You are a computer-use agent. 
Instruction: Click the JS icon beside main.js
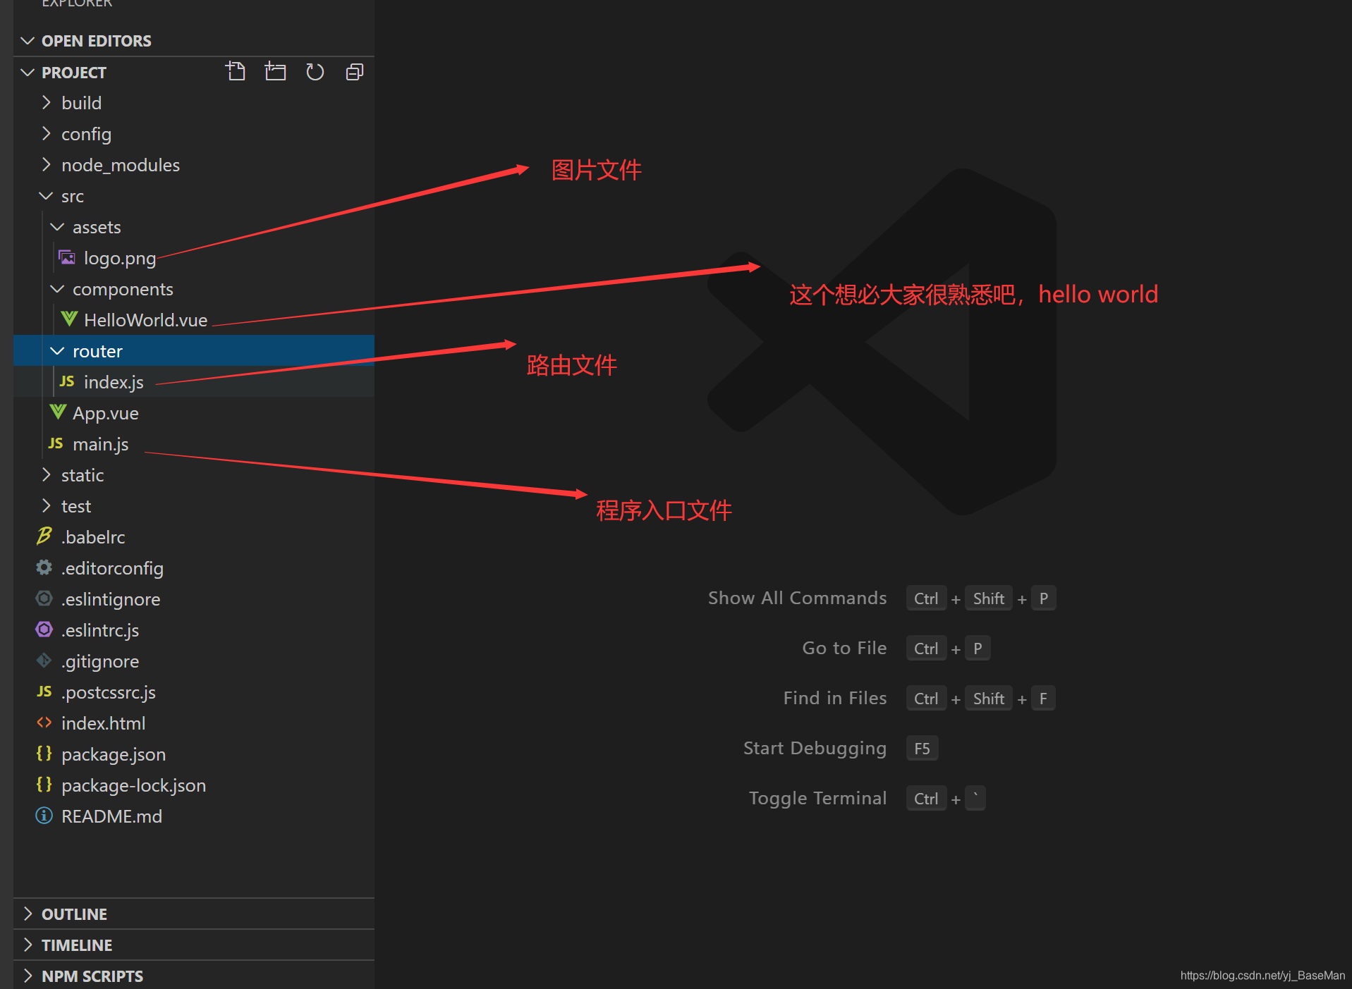coord(56,443)
